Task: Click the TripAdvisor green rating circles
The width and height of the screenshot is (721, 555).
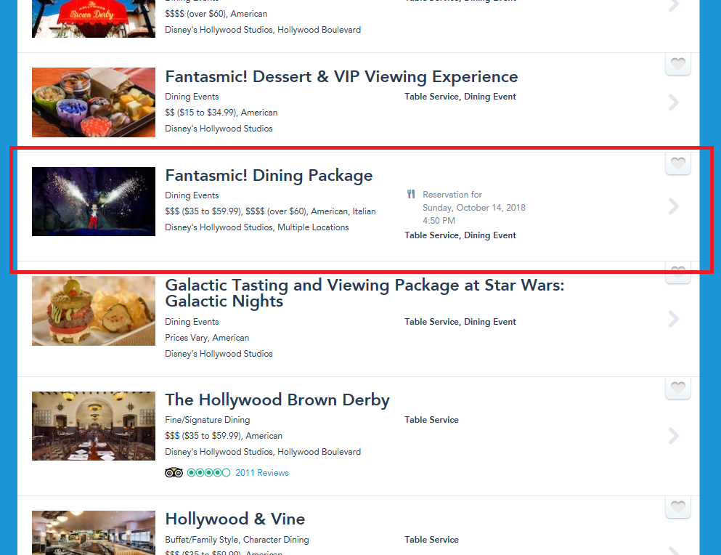Action: click(208, 473)
